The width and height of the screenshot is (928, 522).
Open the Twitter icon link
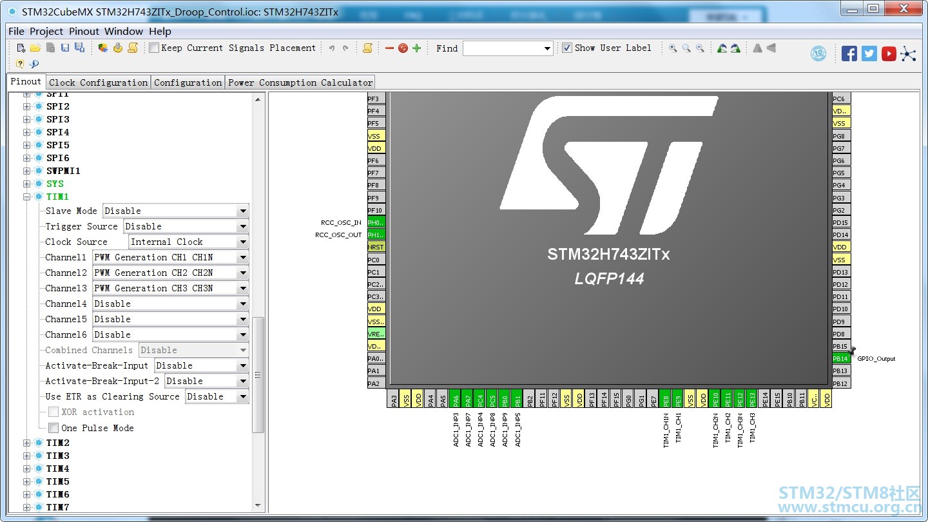click(x=869, y=53)
